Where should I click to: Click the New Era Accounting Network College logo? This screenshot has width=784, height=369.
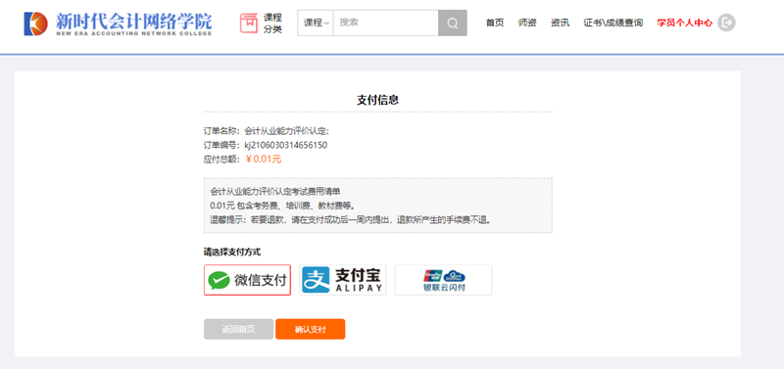click(118, 23)
